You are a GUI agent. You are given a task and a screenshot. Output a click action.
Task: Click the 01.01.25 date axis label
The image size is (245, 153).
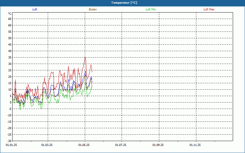(x=11, y=145)
